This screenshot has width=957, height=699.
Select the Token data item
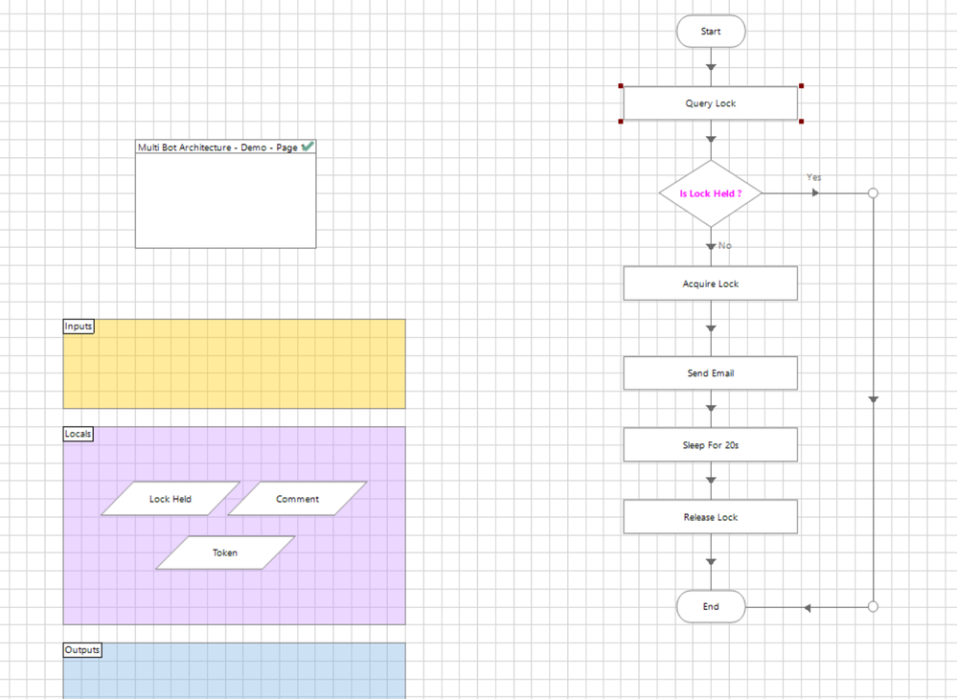[225, 552]
